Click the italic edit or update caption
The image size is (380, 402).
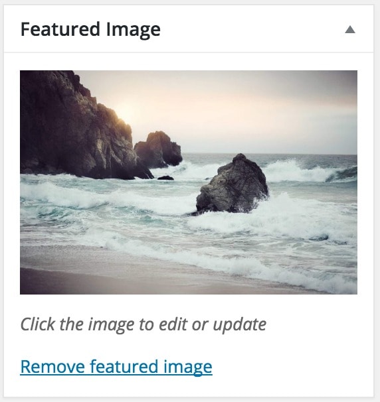click(x=143, y=324)
